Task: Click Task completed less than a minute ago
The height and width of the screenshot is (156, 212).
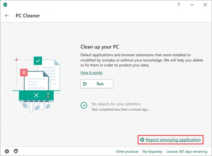Action: click(120, 109)
